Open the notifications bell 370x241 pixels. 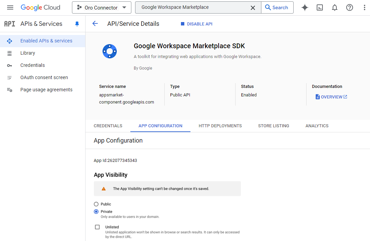(335, 7)
